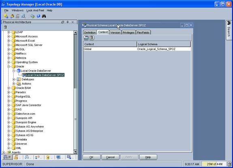Click the binoculars search toolbar icon

44,16
